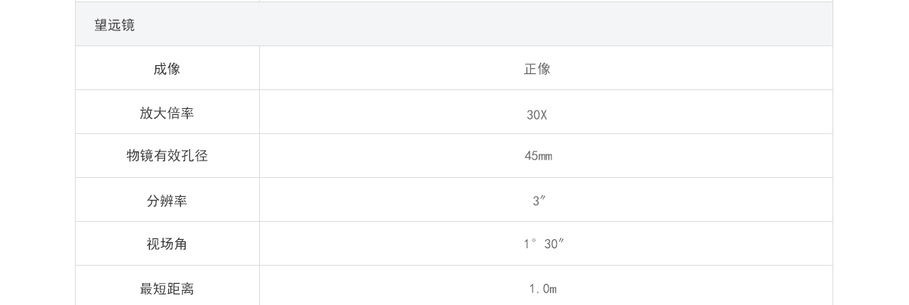
Task: Click the 正像 value cell
Action: [546, 68]
